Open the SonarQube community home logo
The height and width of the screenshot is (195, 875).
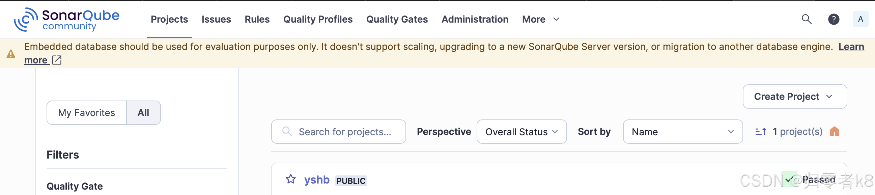[x=66, y=19]
